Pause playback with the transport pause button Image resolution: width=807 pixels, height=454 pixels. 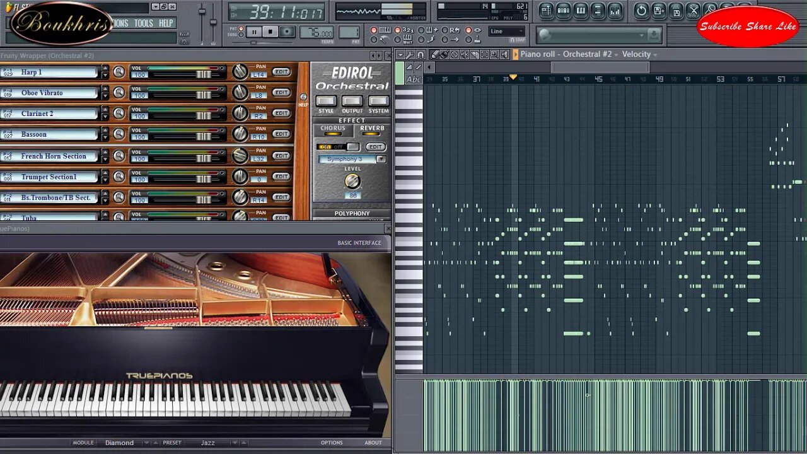[x=255, y=32]
